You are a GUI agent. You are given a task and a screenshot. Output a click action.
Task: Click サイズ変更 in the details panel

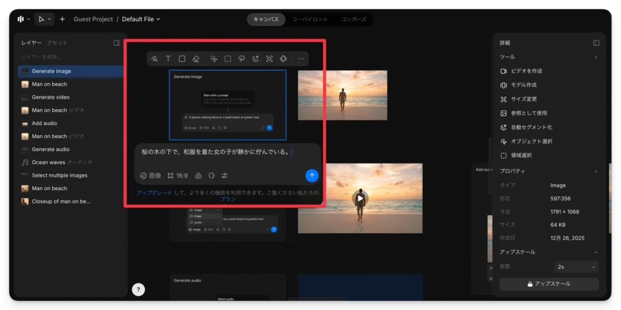[x=519, y=99]
